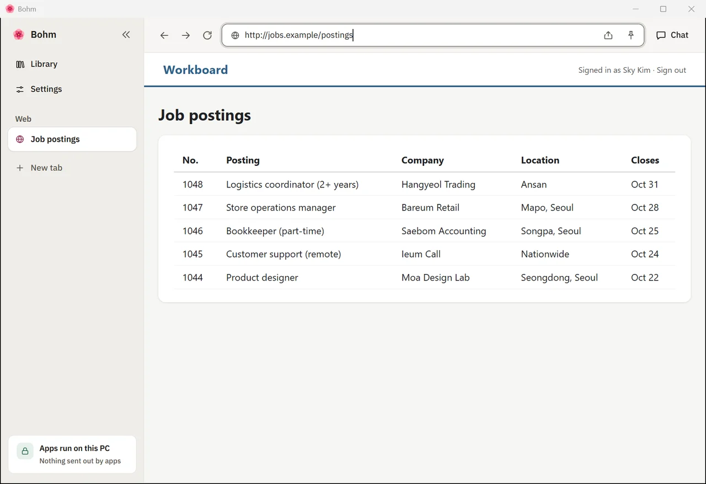Click the Apps run on this PC notice
The image size is (706, 484).
72,454
